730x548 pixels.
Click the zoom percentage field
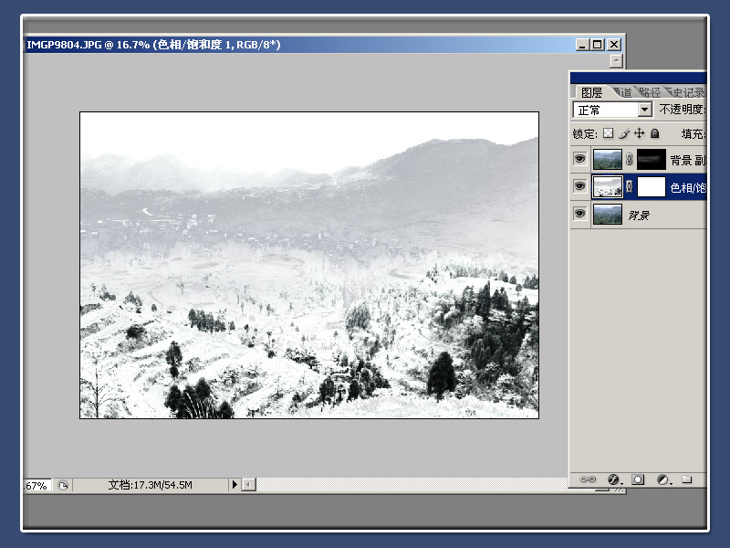[x=37, y=486]
